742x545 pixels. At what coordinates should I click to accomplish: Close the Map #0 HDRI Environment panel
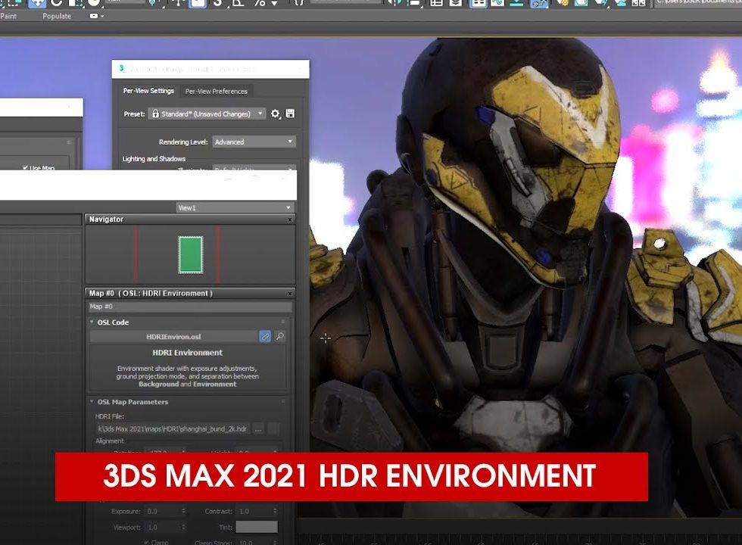(x=290, y=294)
